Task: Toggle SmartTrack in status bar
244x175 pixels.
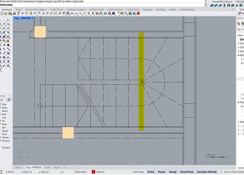Action: point(187,172)
